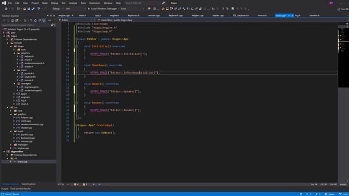Collapse the class Editor code fold marker
This screenshot has height=196, width=349.
tap(76, 39)
